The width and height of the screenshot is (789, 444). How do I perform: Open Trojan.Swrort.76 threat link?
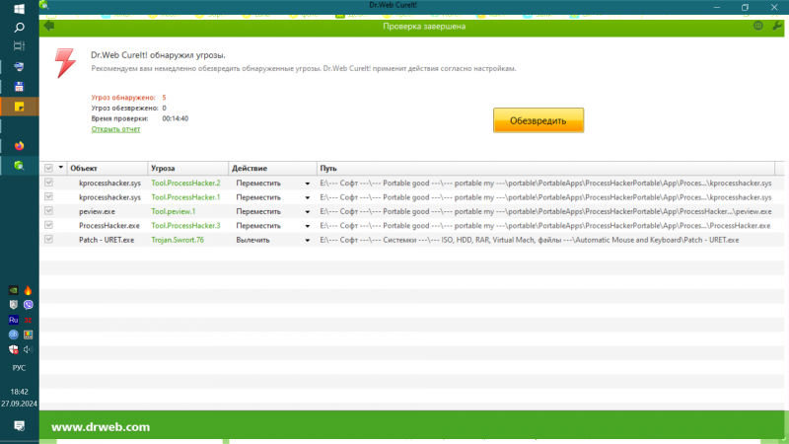[x=178, y=240]
